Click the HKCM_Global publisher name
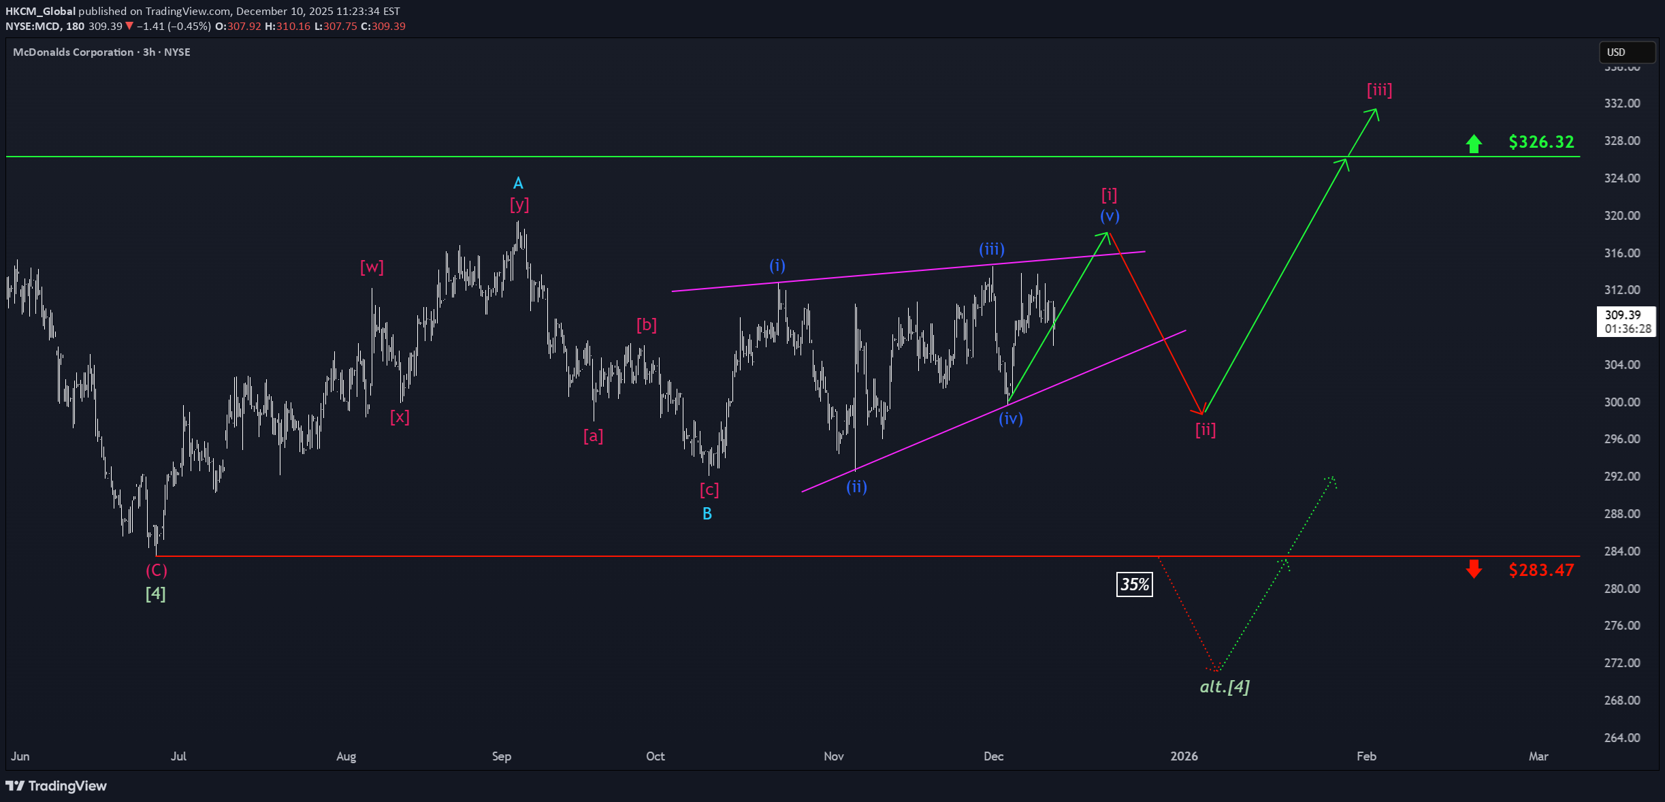The image size is (1665, 802). coord(40,11)
